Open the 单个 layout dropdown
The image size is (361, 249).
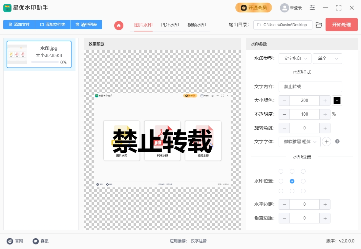[x=327, y=59]
